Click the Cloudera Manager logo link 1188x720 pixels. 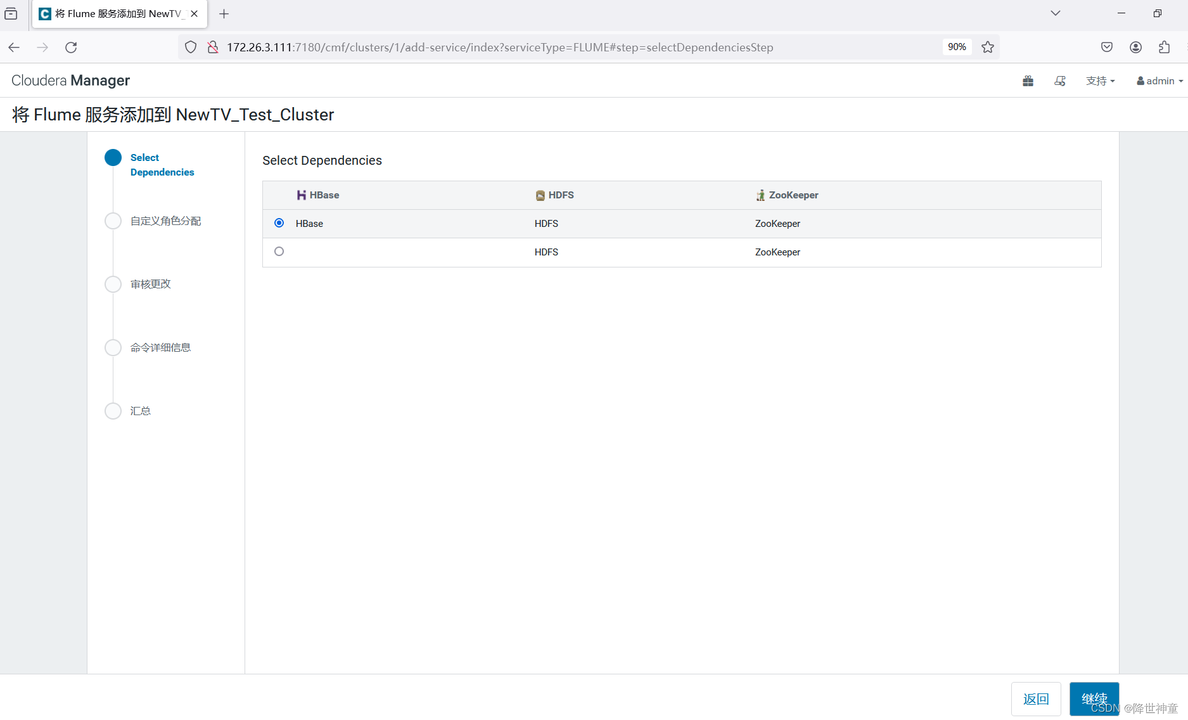point(70,80)
